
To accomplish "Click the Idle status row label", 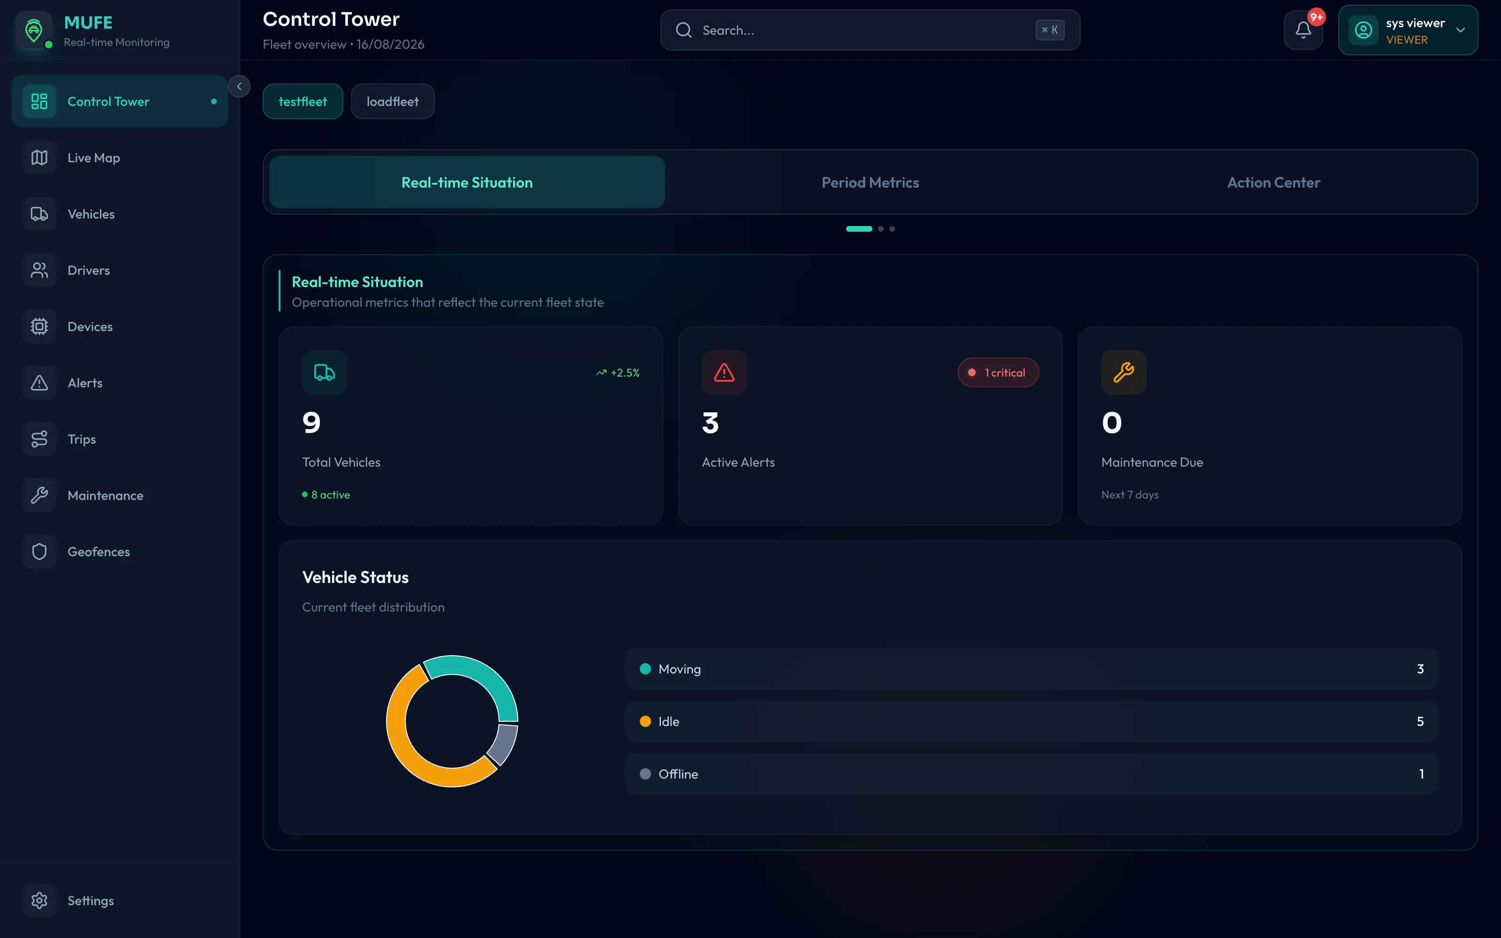I will coord(668,721).
